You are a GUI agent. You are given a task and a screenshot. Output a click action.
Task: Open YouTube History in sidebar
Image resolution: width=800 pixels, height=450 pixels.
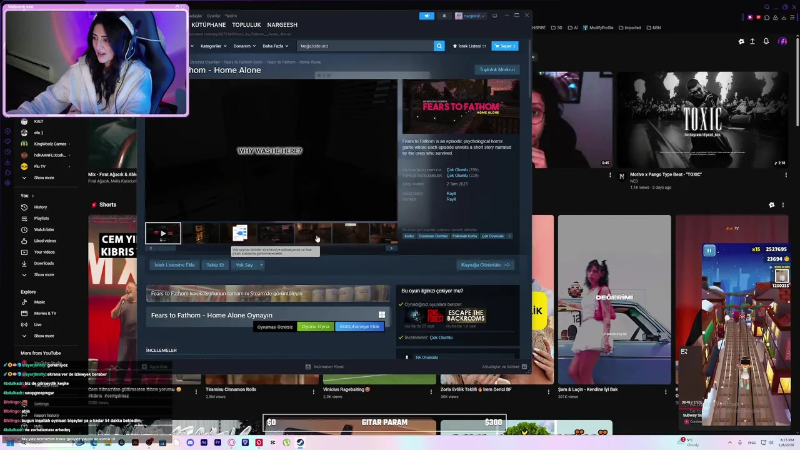pyautogui.click(x=41, y=207)
